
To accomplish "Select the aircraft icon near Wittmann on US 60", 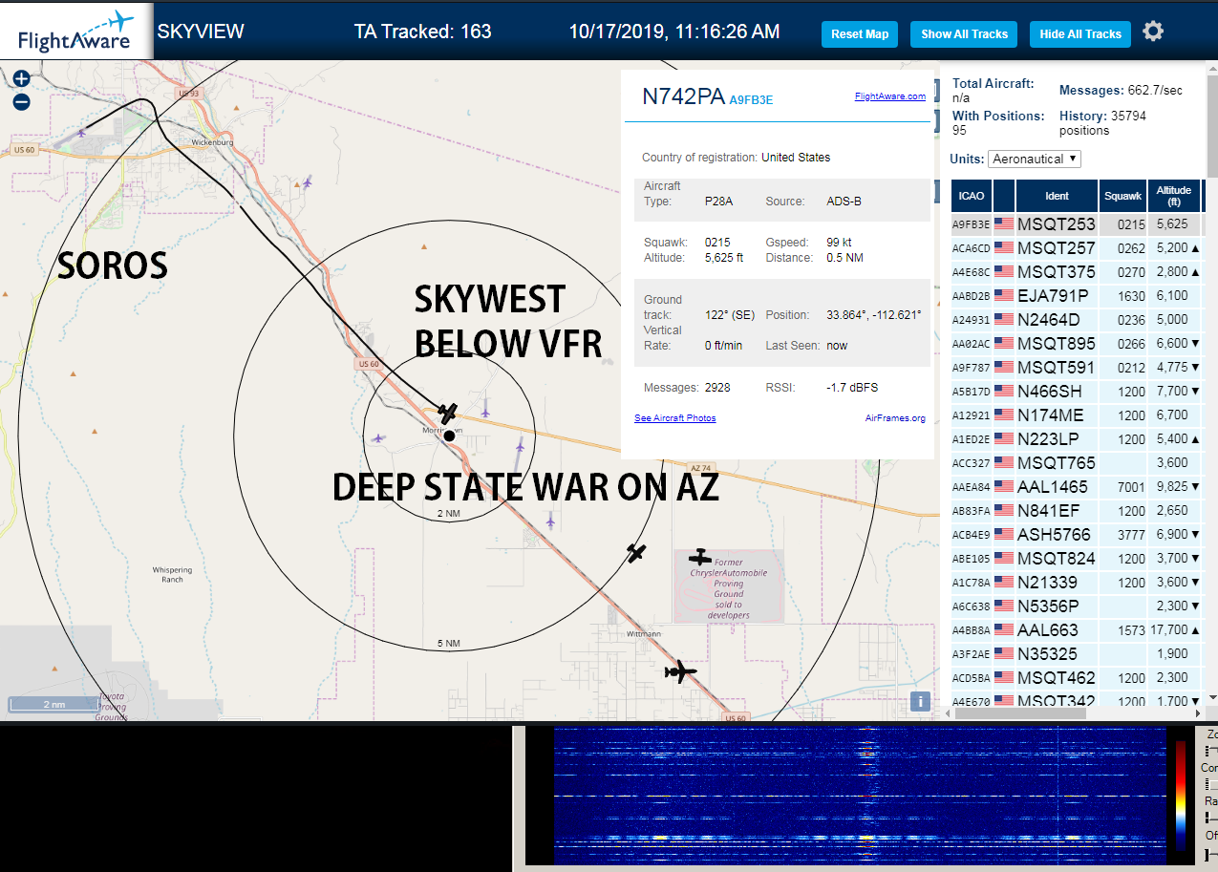I will (x=680, y=672).
